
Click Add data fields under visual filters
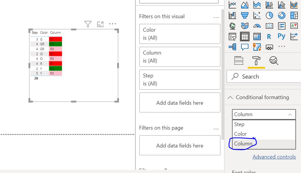180,103
